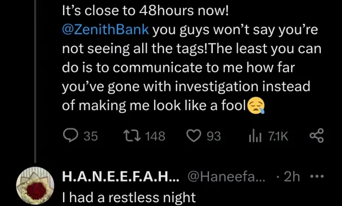The image size is (342, 206).
Task: Click the "of making me look like a fool" text
Action: click(x=155, y=105)
